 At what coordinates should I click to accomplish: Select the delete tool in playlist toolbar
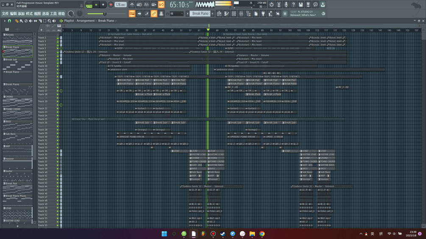[x=26, y=21]
